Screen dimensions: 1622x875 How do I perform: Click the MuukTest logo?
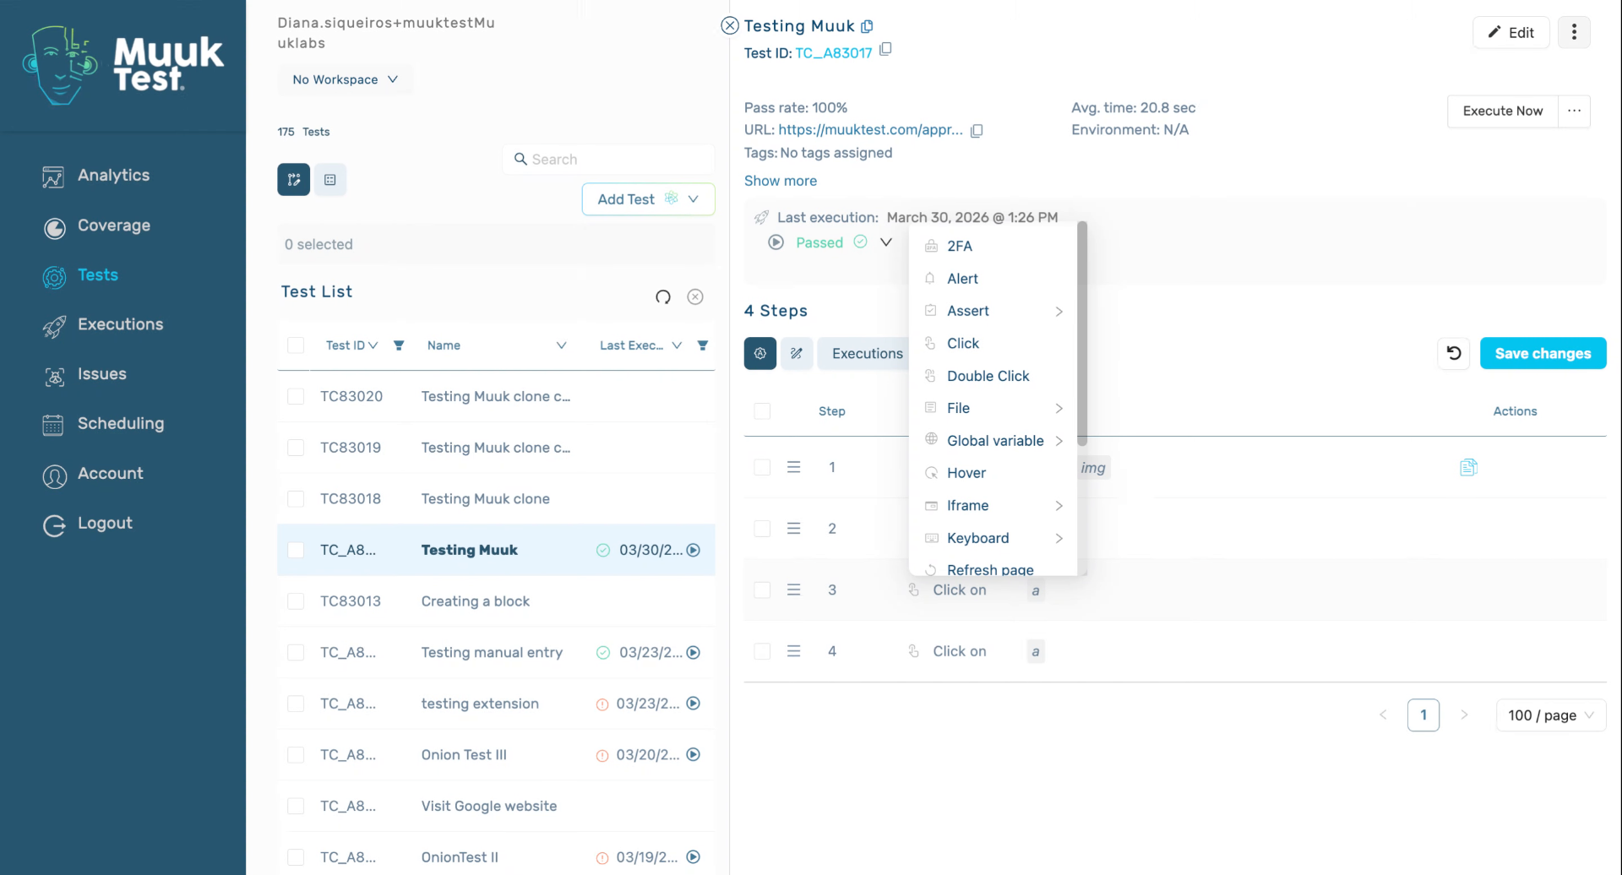123,64
